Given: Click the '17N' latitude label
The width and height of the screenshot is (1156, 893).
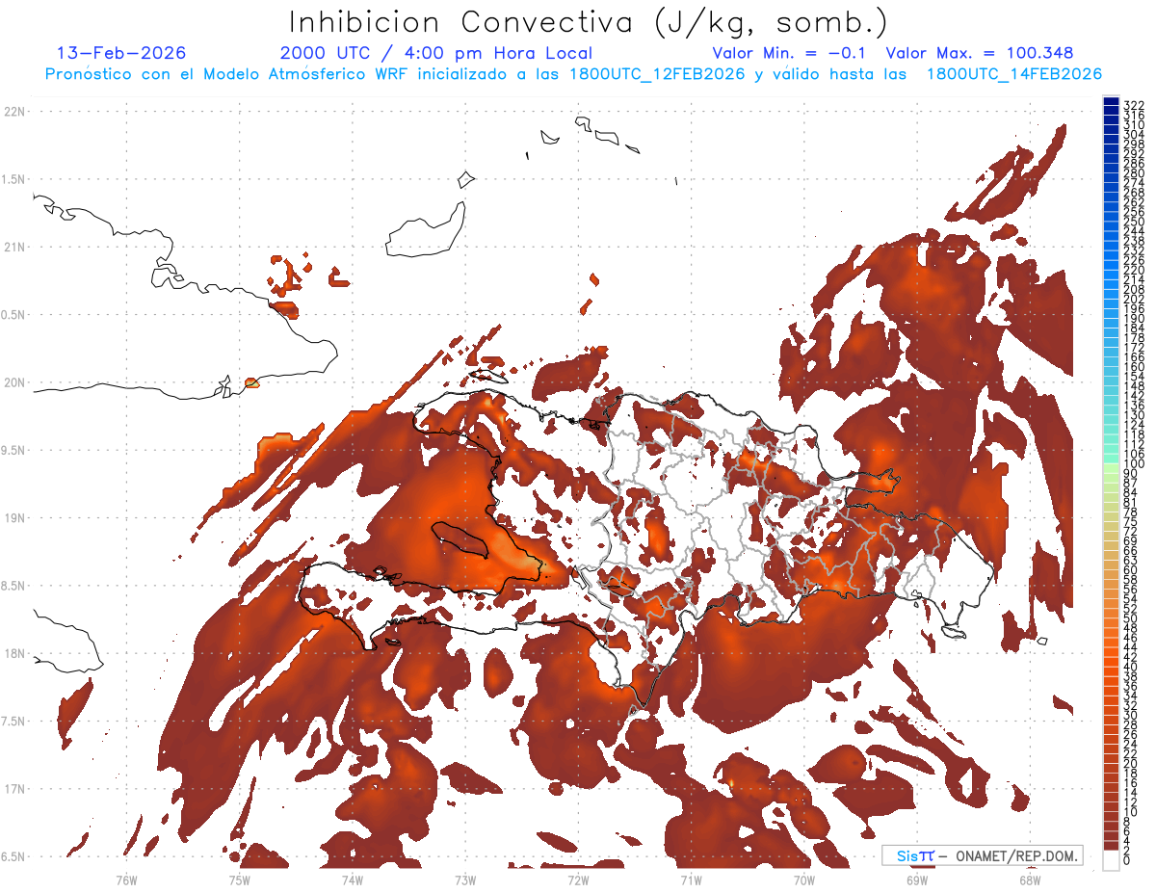Looking at the screenshot, I should tap(14, 789).
